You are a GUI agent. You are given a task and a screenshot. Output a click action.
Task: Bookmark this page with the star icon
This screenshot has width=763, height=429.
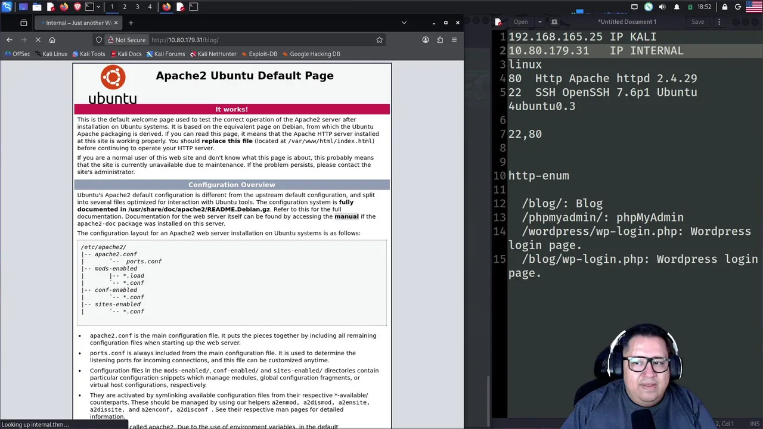pyautogui.click(x=379, y=40)
